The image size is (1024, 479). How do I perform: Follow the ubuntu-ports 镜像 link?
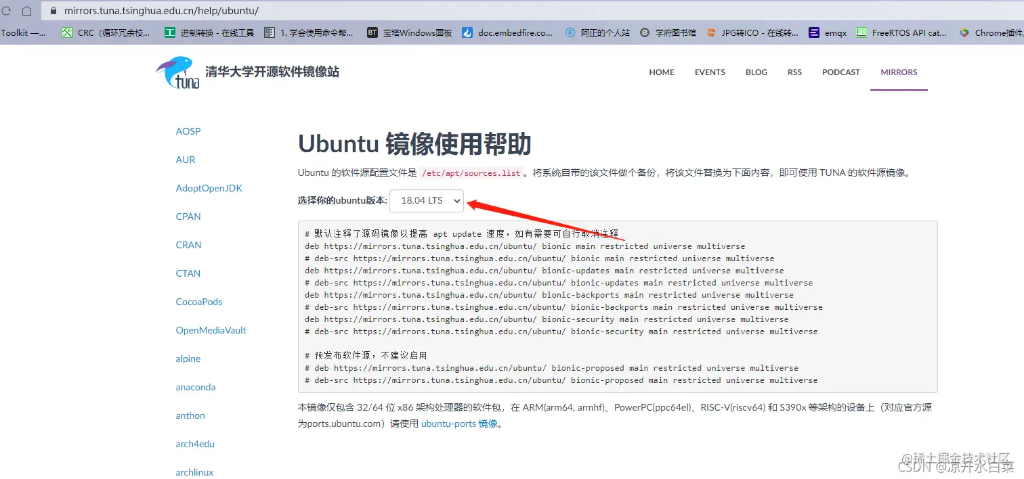[x=460, y=424]
